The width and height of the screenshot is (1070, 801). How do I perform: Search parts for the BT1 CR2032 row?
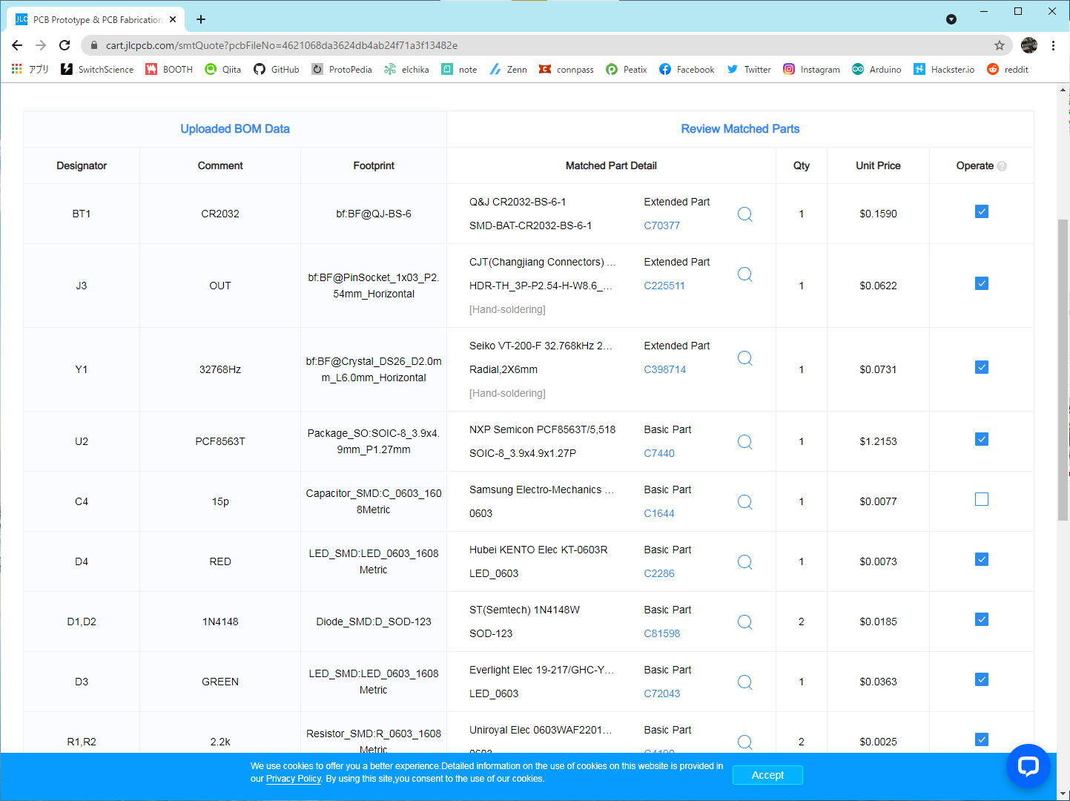[745, 214]
